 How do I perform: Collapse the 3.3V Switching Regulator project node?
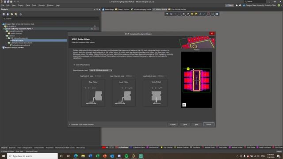click(4, 29)
